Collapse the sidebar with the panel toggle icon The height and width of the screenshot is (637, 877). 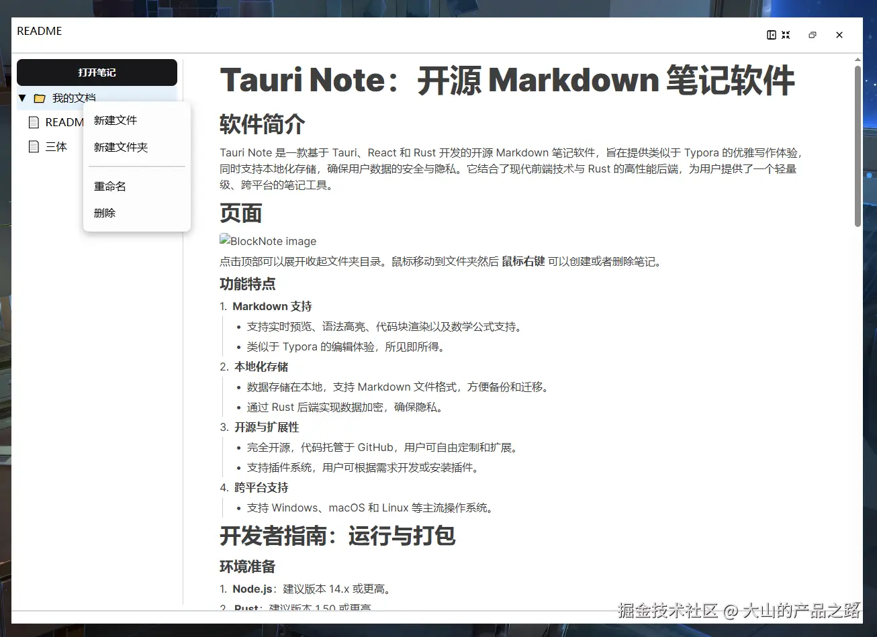(x=772, y=35)
